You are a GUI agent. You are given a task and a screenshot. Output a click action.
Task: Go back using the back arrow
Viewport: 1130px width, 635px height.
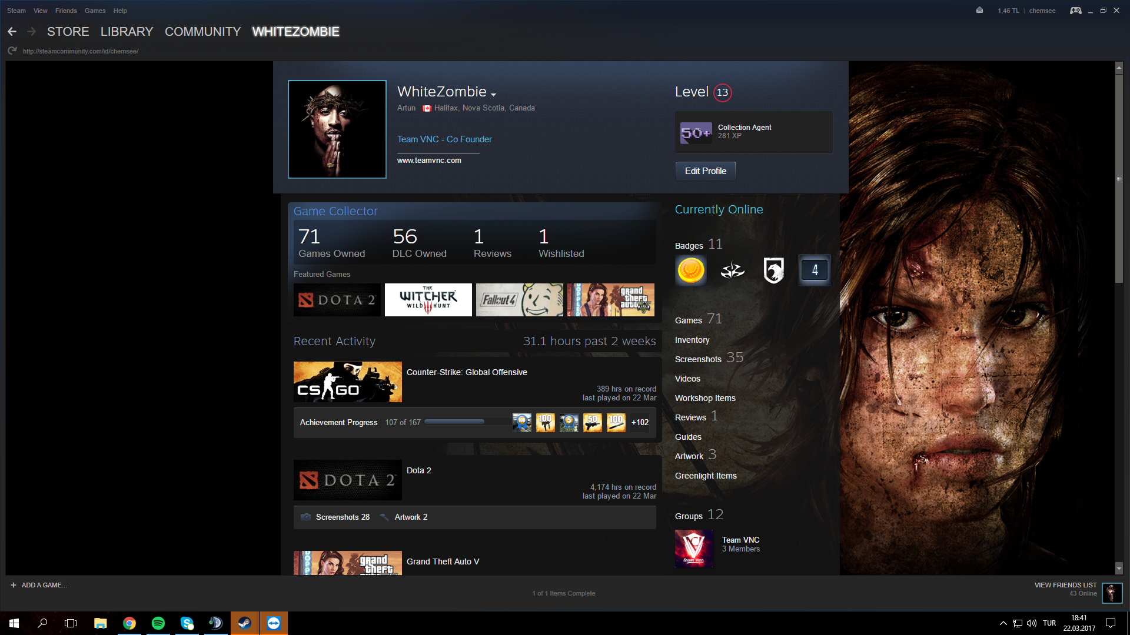tap(12, 32)
